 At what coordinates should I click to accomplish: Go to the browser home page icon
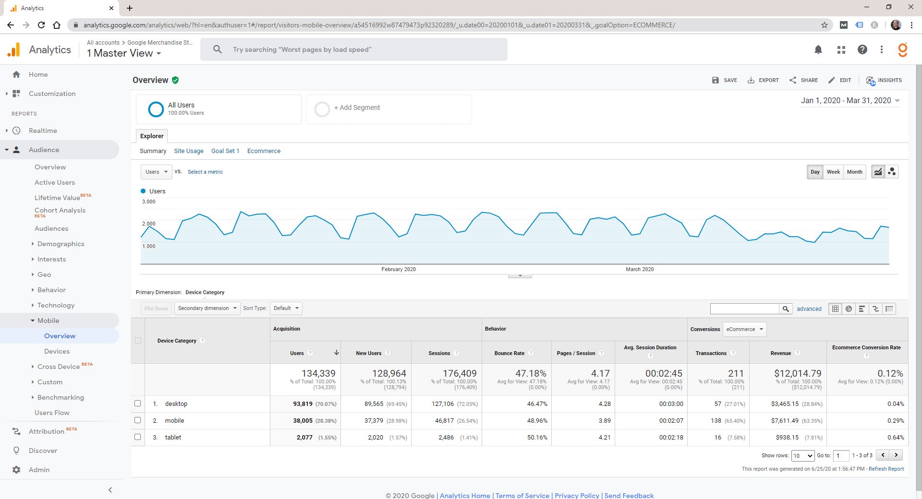pos(57,25)
